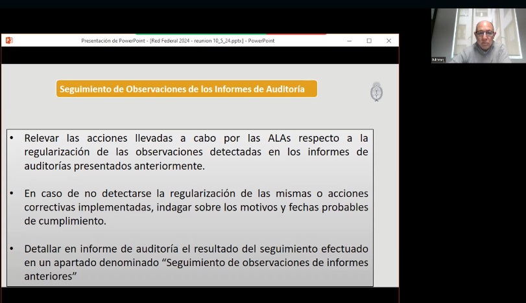
Task: Click the text 'auditorías presentados anteriormente.'
Action: click(114, 166)
